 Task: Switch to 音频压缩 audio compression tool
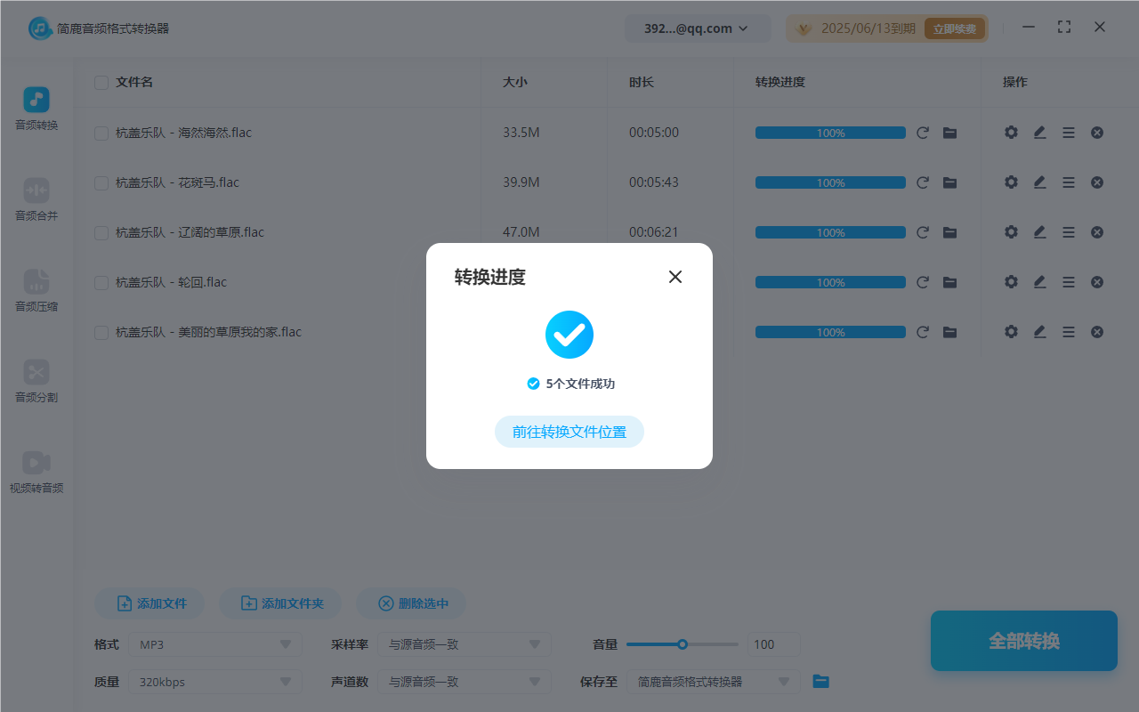click(x=36, y=292)
